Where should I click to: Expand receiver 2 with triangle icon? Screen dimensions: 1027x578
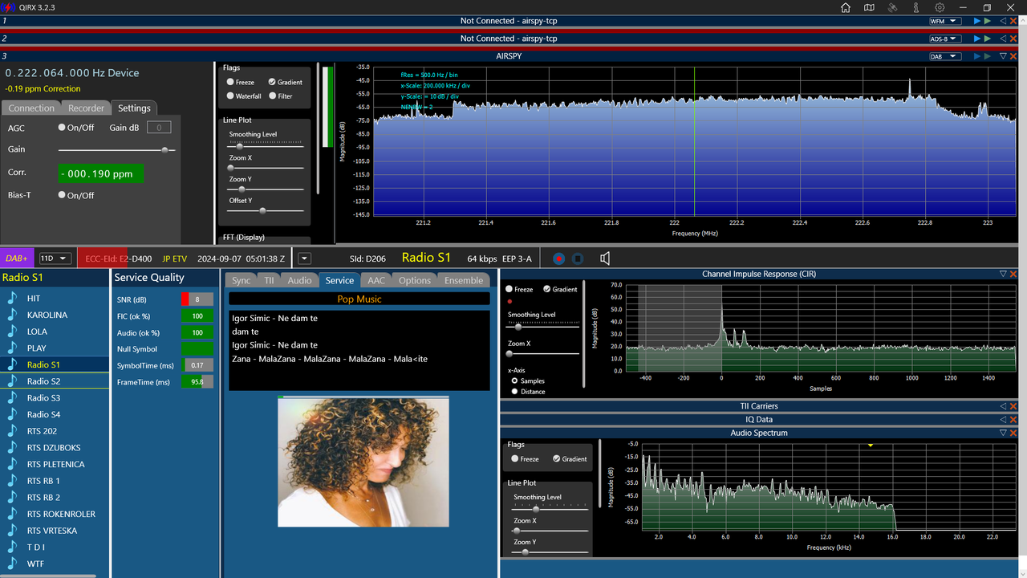[x=1003, y=39]
